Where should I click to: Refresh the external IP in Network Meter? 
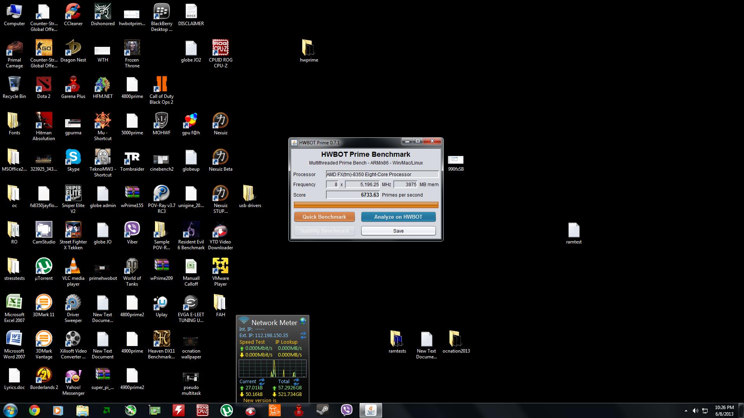coord(303,335)
